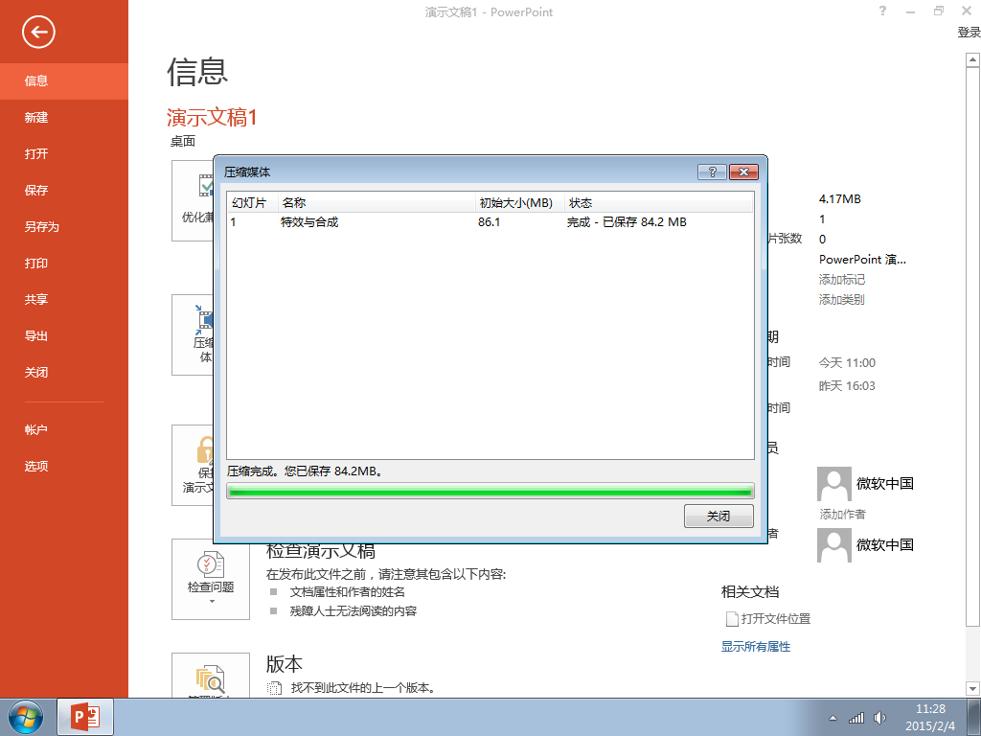Viewport: 981px width, 736px height.
Task: Select 新建 in the Backstage menu
Action: (64, 117)
